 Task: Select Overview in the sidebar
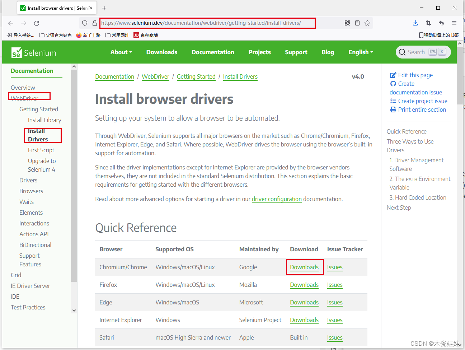tap(23, 88)
